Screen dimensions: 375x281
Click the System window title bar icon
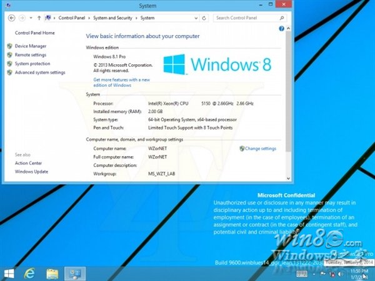click(x=7, y=5)
